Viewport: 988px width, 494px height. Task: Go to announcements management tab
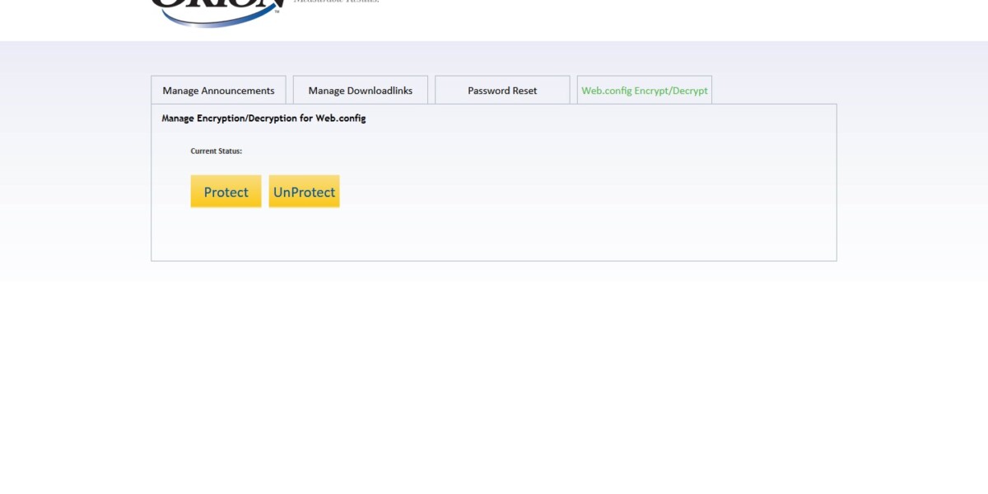(x=218, y=91)
